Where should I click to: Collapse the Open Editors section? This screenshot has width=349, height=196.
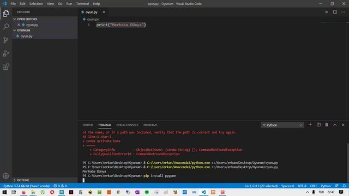coord(45,19)
